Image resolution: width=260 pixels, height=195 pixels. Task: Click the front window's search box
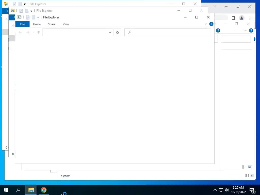(168, 32)
